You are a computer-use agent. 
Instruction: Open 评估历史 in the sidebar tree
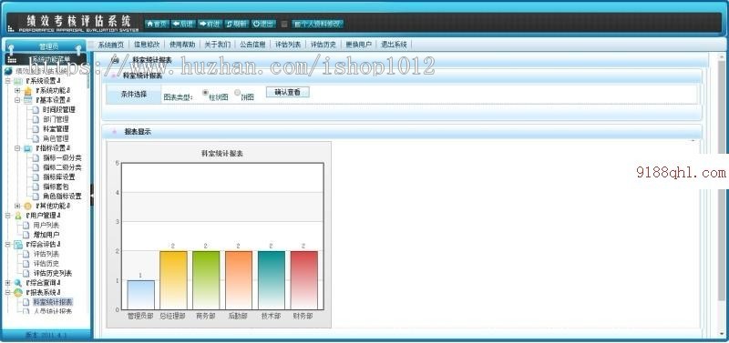(46, 264)
